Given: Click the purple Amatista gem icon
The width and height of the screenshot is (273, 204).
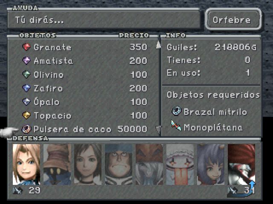Looking at the screenshot, I should (26, 60).
